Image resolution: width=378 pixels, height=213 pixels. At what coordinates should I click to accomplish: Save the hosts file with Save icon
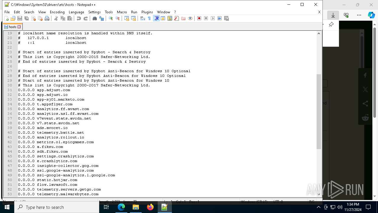coord(20,18)
